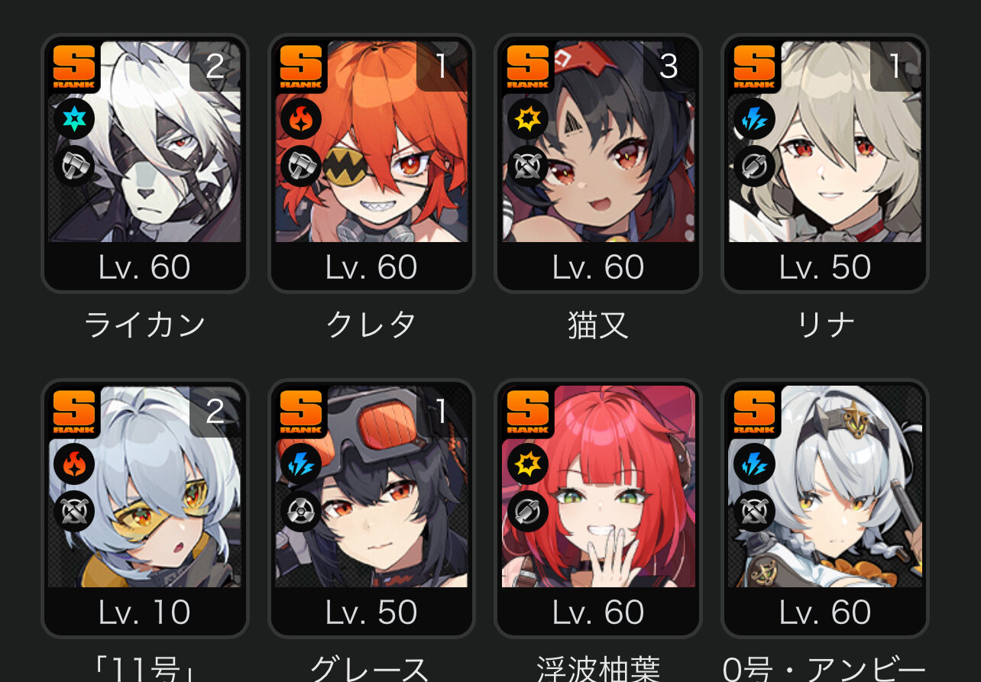Click the specialty icon on ライカン's card

click(x=74, y=166)
